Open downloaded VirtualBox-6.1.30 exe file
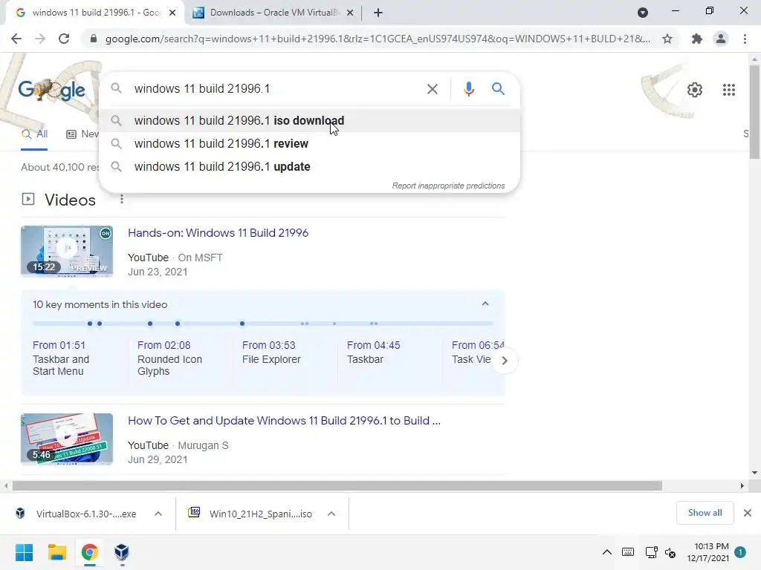Screen dimensions: 761x570 point(77,514)
